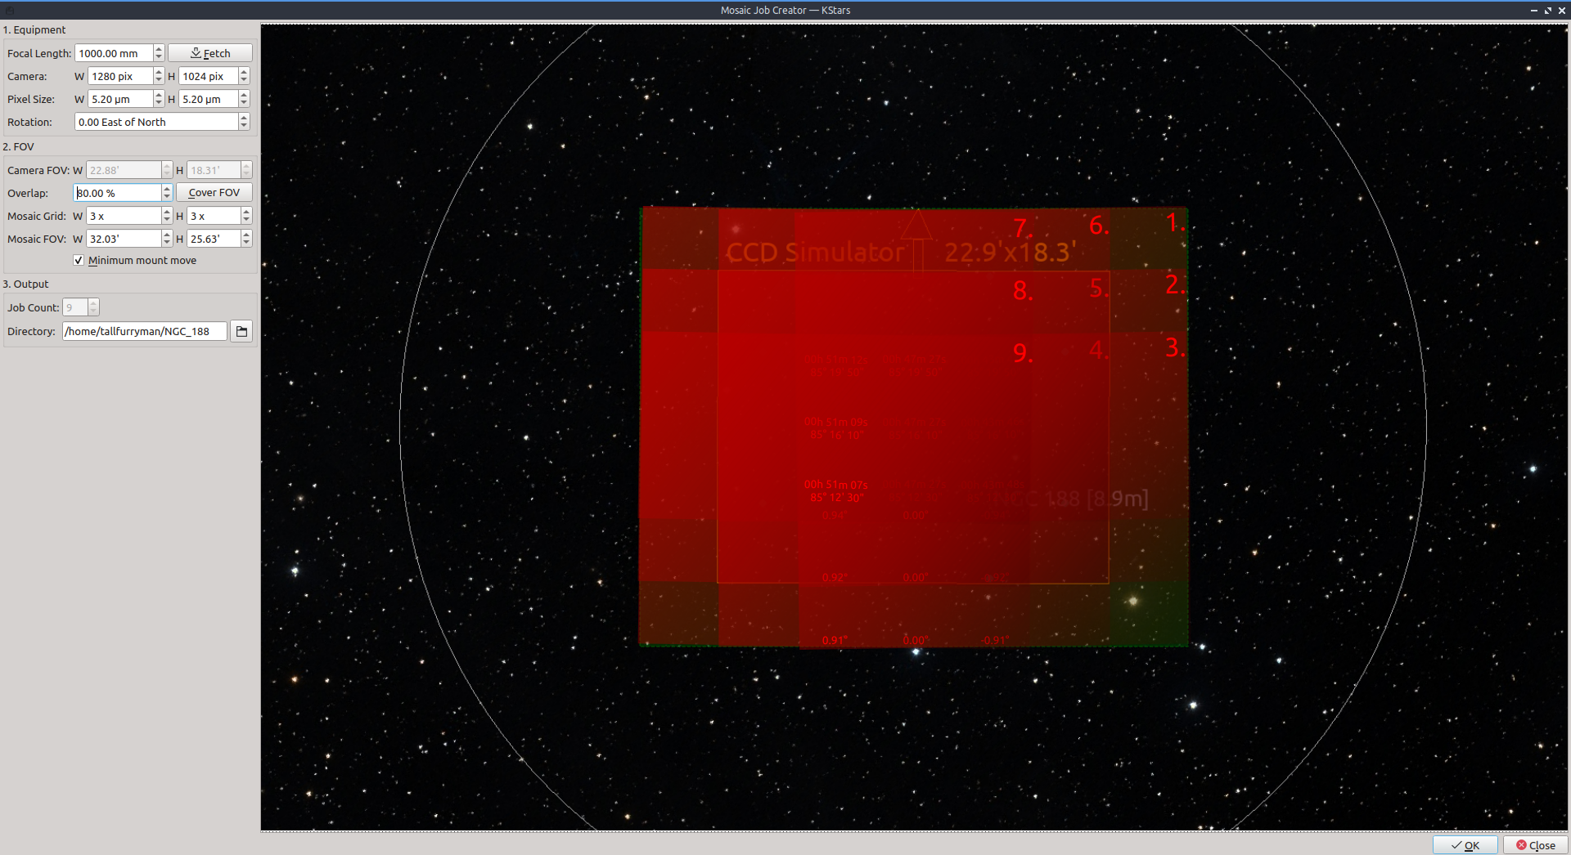Increase Focal Length with up arrow
Screen dimensions: 1571x855
coord(159,49)
